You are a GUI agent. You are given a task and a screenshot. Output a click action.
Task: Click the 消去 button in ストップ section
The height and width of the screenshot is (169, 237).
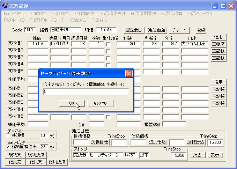198,155
